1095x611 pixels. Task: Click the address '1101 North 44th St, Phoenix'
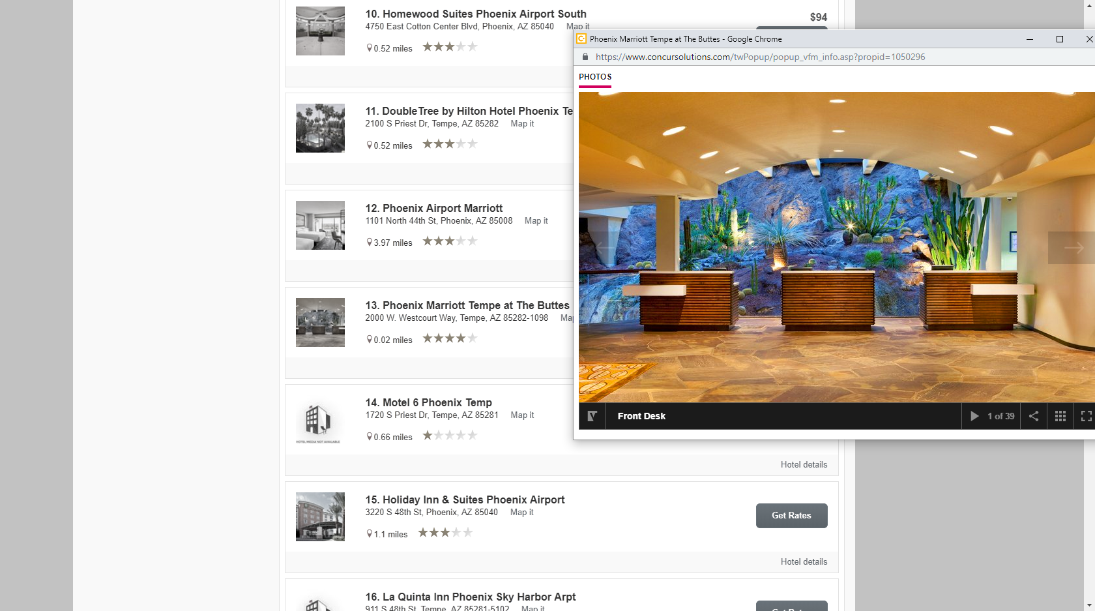click(439, 221)
